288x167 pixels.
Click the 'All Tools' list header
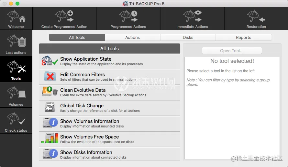point(109,49)
